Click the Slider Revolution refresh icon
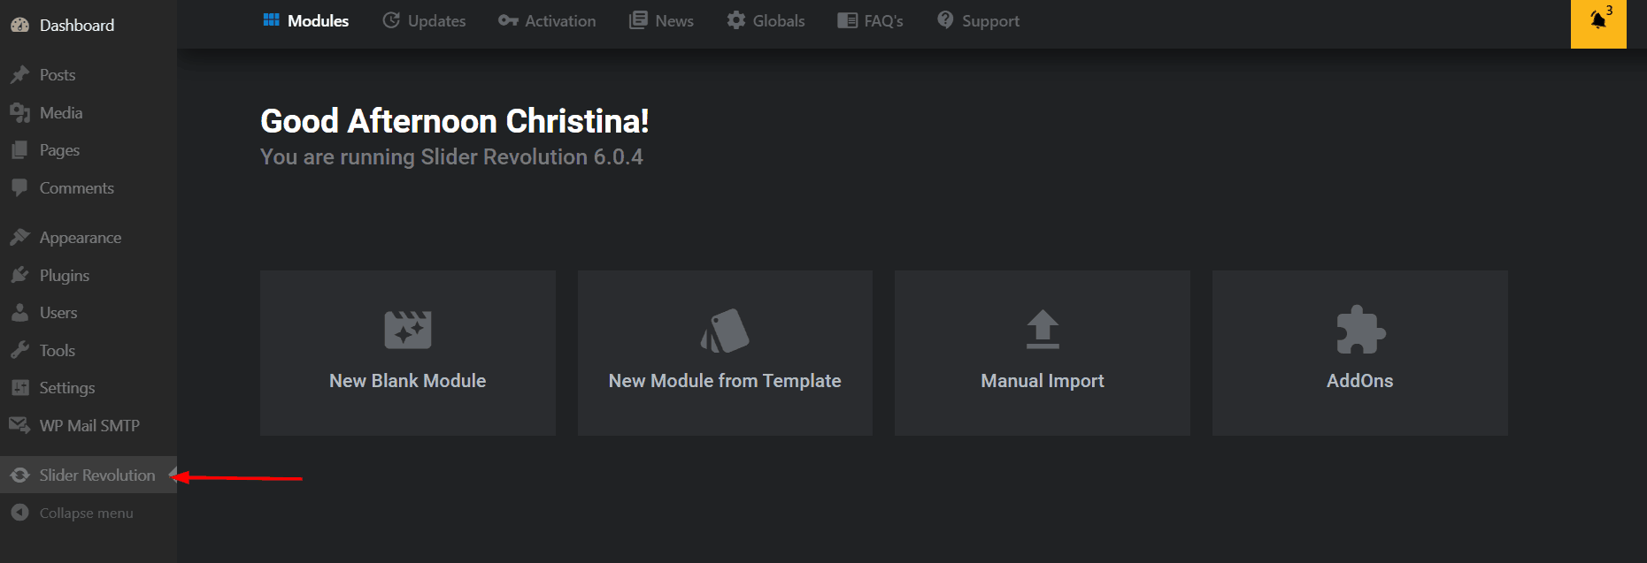The width and height of the screenshot is (1647, 563). 19,476
